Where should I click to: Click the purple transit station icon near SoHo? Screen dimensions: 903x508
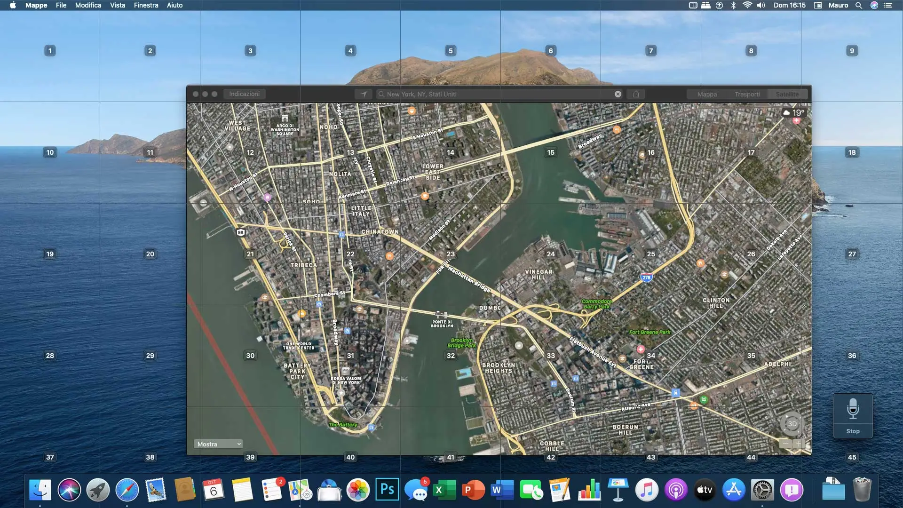click(269, 198)
